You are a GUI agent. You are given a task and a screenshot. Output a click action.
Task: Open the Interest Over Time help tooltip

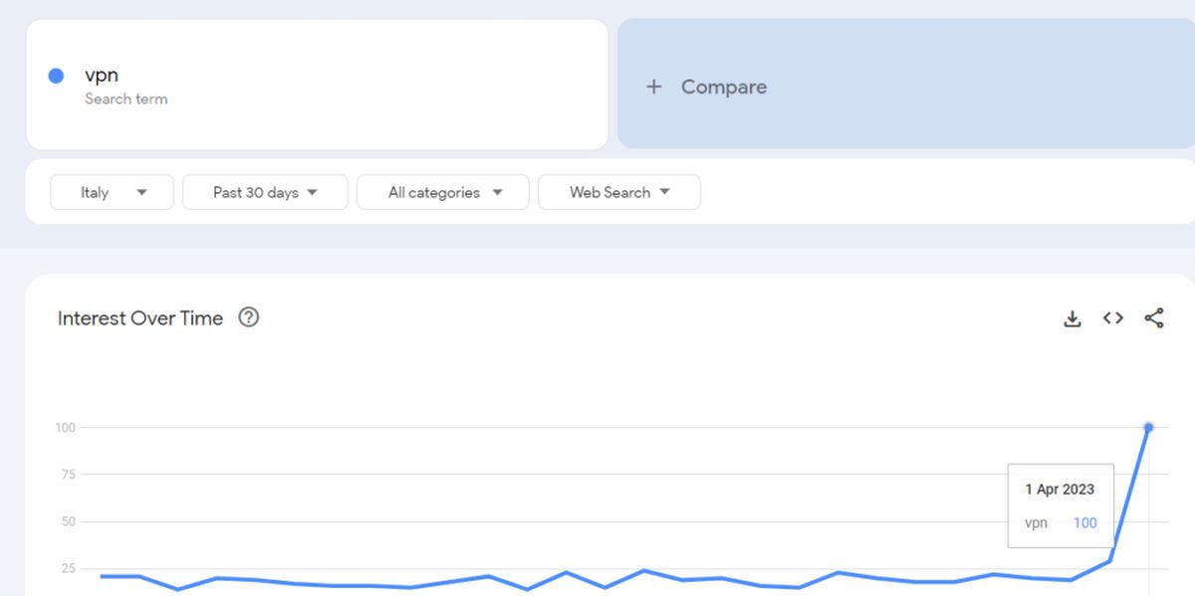click(249, 317)
